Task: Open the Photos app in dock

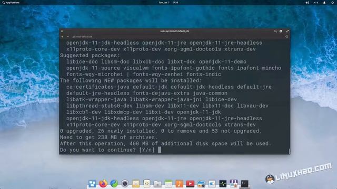Action: tap(201, 184)
